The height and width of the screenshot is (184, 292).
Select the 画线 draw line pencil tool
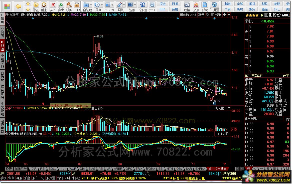(119, 5)
